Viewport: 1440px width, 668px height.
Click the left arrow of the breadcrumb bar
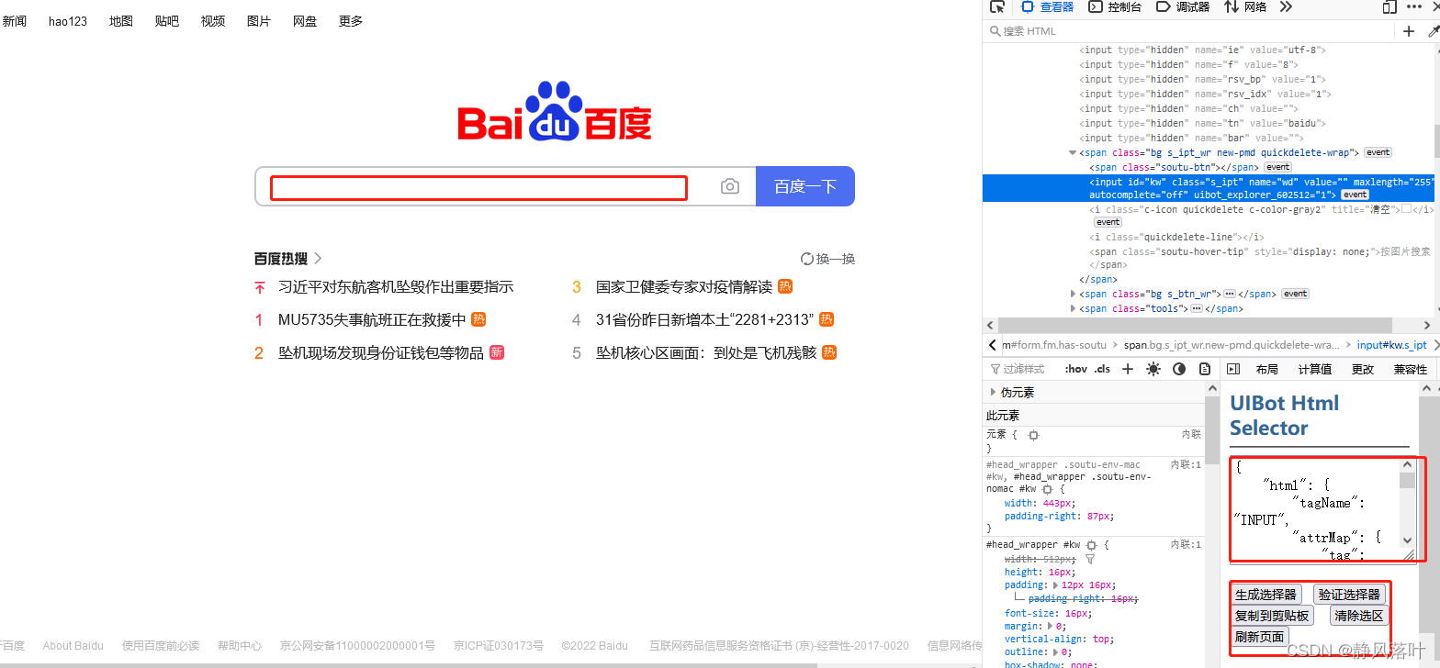[992, 345]
